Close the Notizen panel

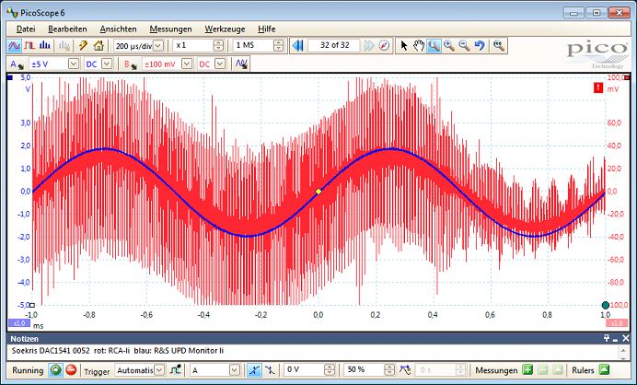click(x=626, y=338)
